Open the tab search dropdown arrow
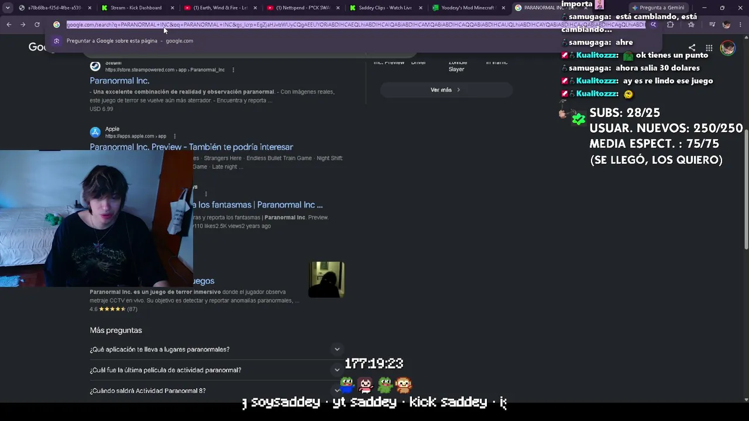Screen dimensions: 749x421 coord(8,8)
